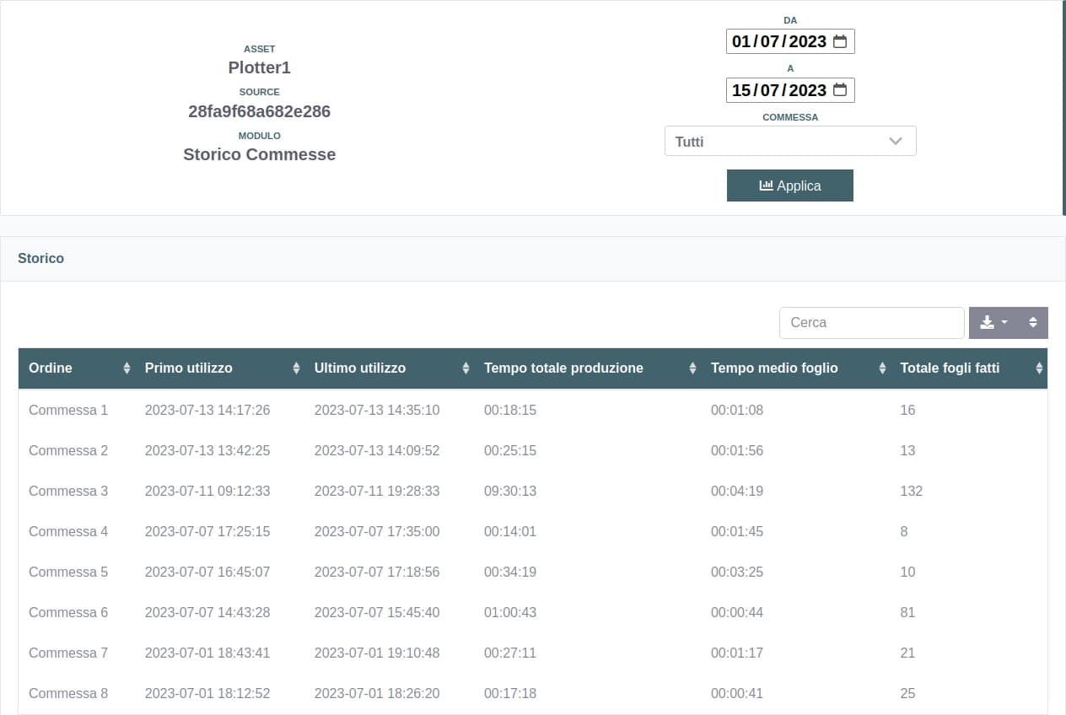
Task: Click average sheet time 00:01:45
Action: click(x=737, y=531)
